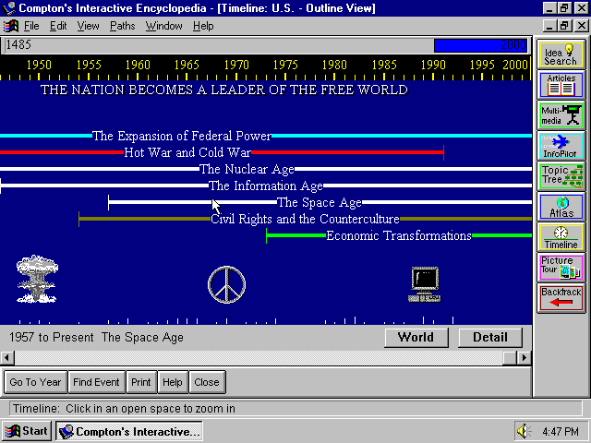
Task: Click the Timeline clock icon
Action: pos(561,237)
